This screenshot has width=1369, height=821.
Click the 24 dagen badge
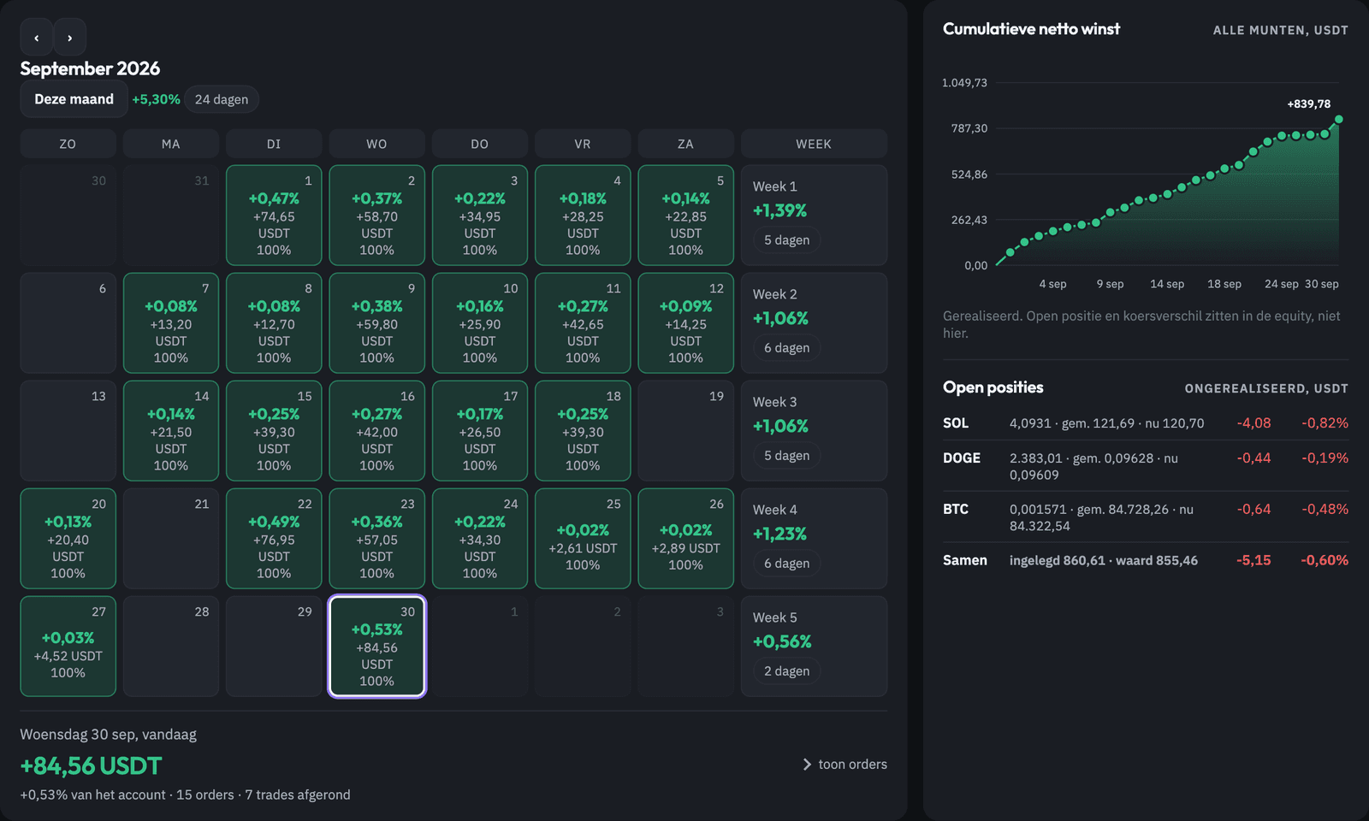click(x=222, y=99)
